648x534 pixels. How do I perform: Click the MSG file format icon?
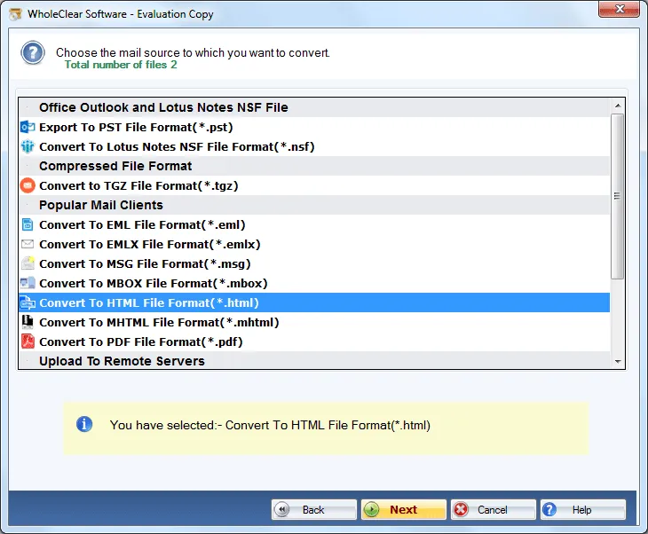click(28, 263)
